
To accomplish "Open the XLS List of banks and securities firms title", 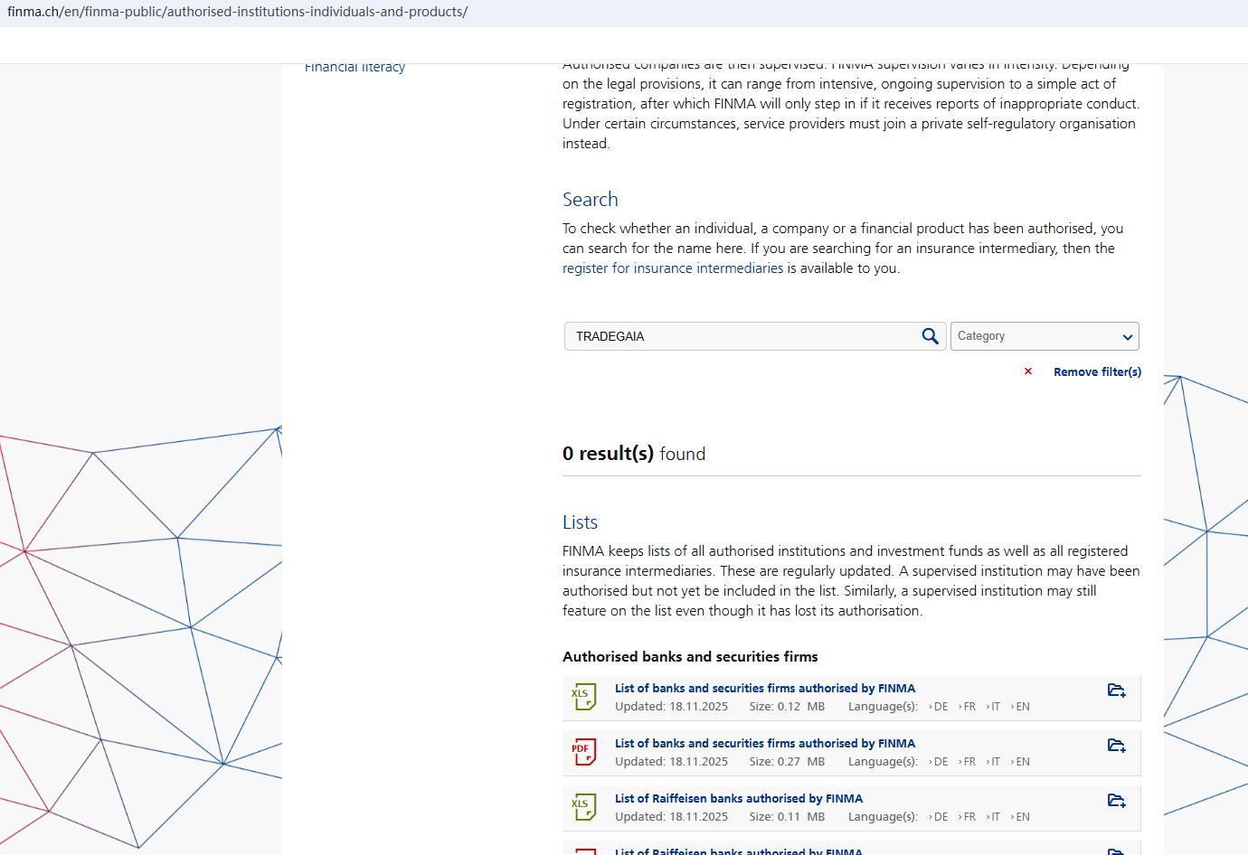I will (764, 689).
